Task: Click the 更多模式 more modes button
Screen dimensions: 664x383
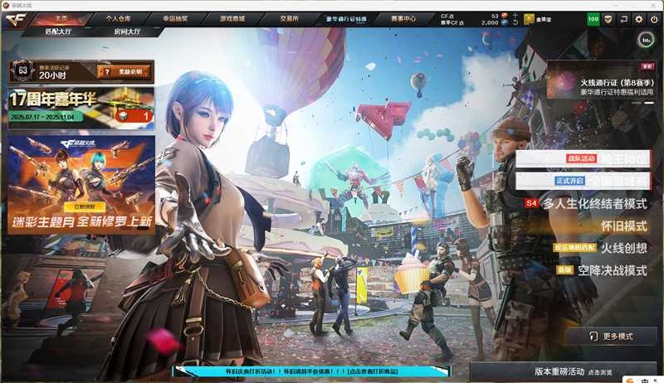Action: pyautogui.click(x=611, y=337)
